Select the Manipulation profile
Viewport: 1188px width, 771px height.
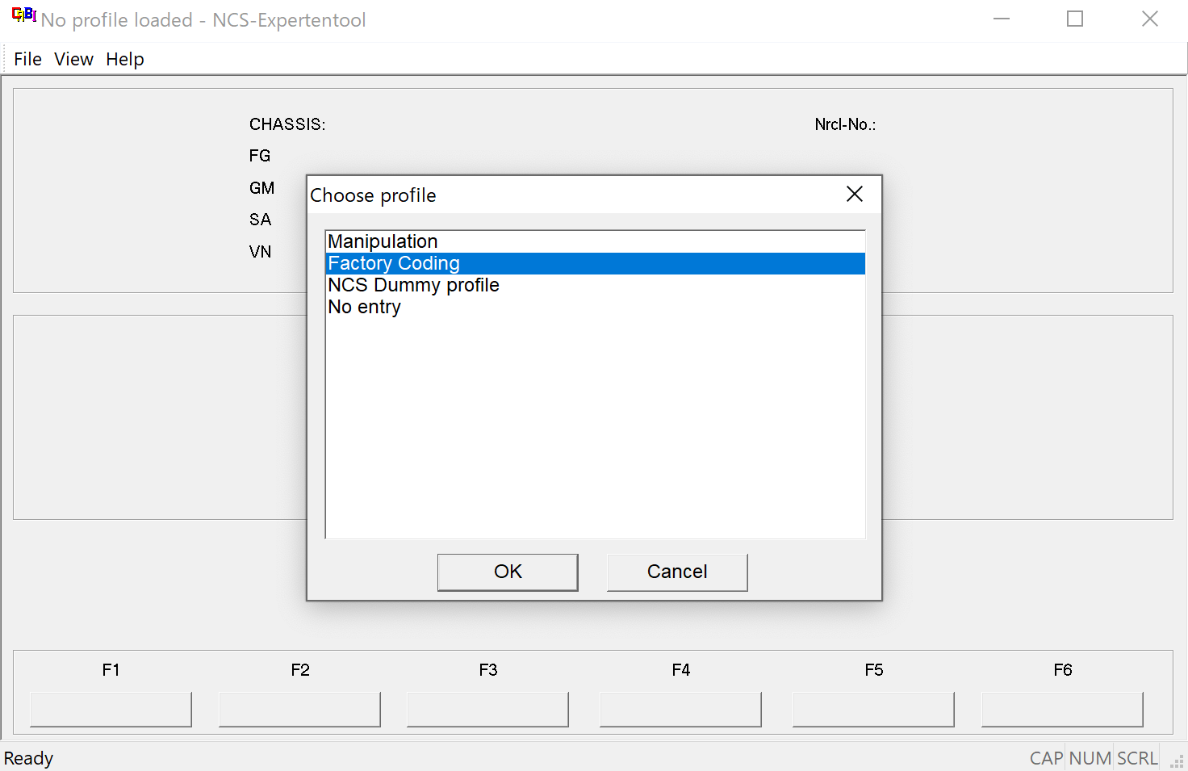point(596,241)
